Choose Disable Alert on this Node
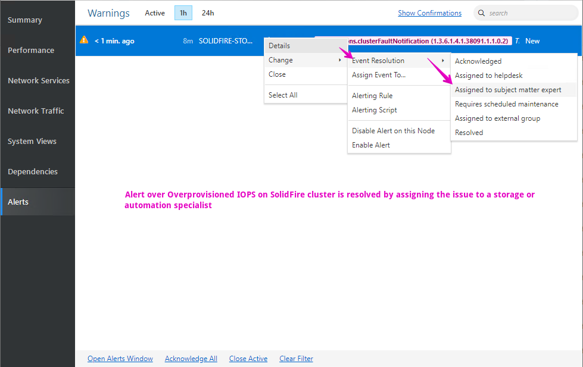Image resolution: width=583 pixels, height=367 pixels. point(399,131)
